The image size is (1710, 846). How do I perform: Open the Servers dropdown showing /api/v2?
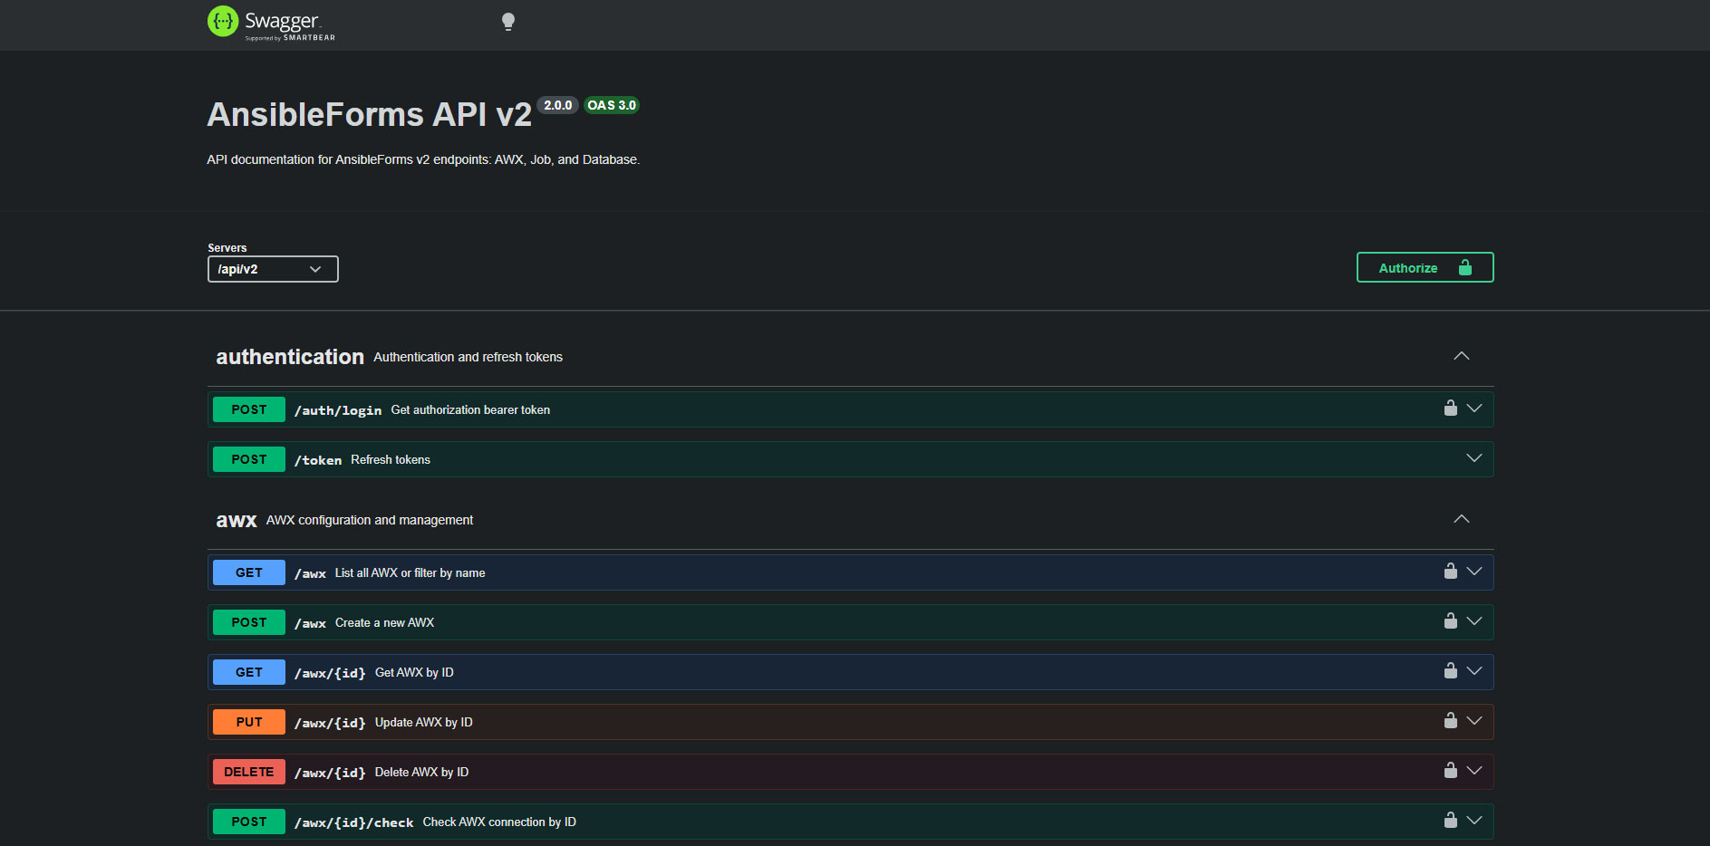click(272, 269)
